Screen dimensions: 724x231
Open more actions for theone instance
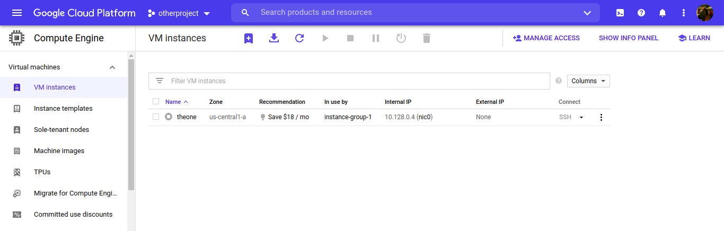[601, 117]
